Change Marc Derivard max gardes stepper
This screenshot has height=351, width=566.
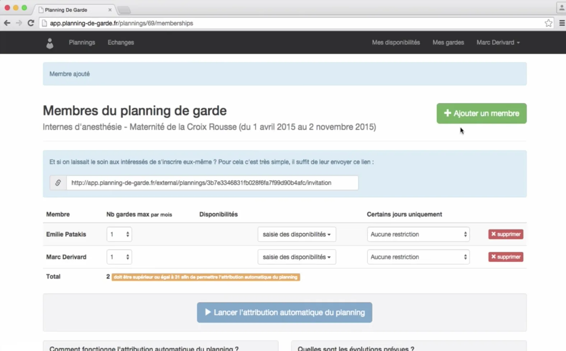point(119,257)
